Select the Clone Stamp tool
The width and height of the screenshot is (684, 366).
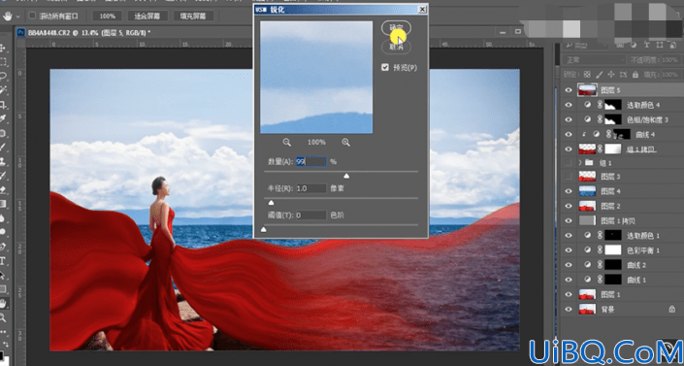coord(3,161)
